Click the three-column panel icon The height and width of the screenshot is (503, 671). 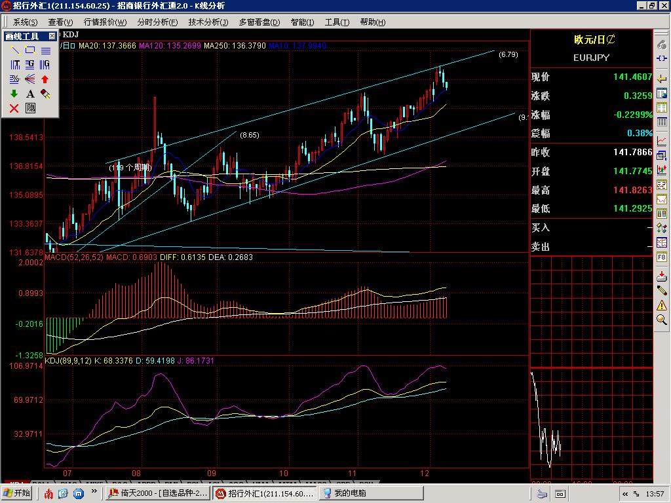[662, 214]
